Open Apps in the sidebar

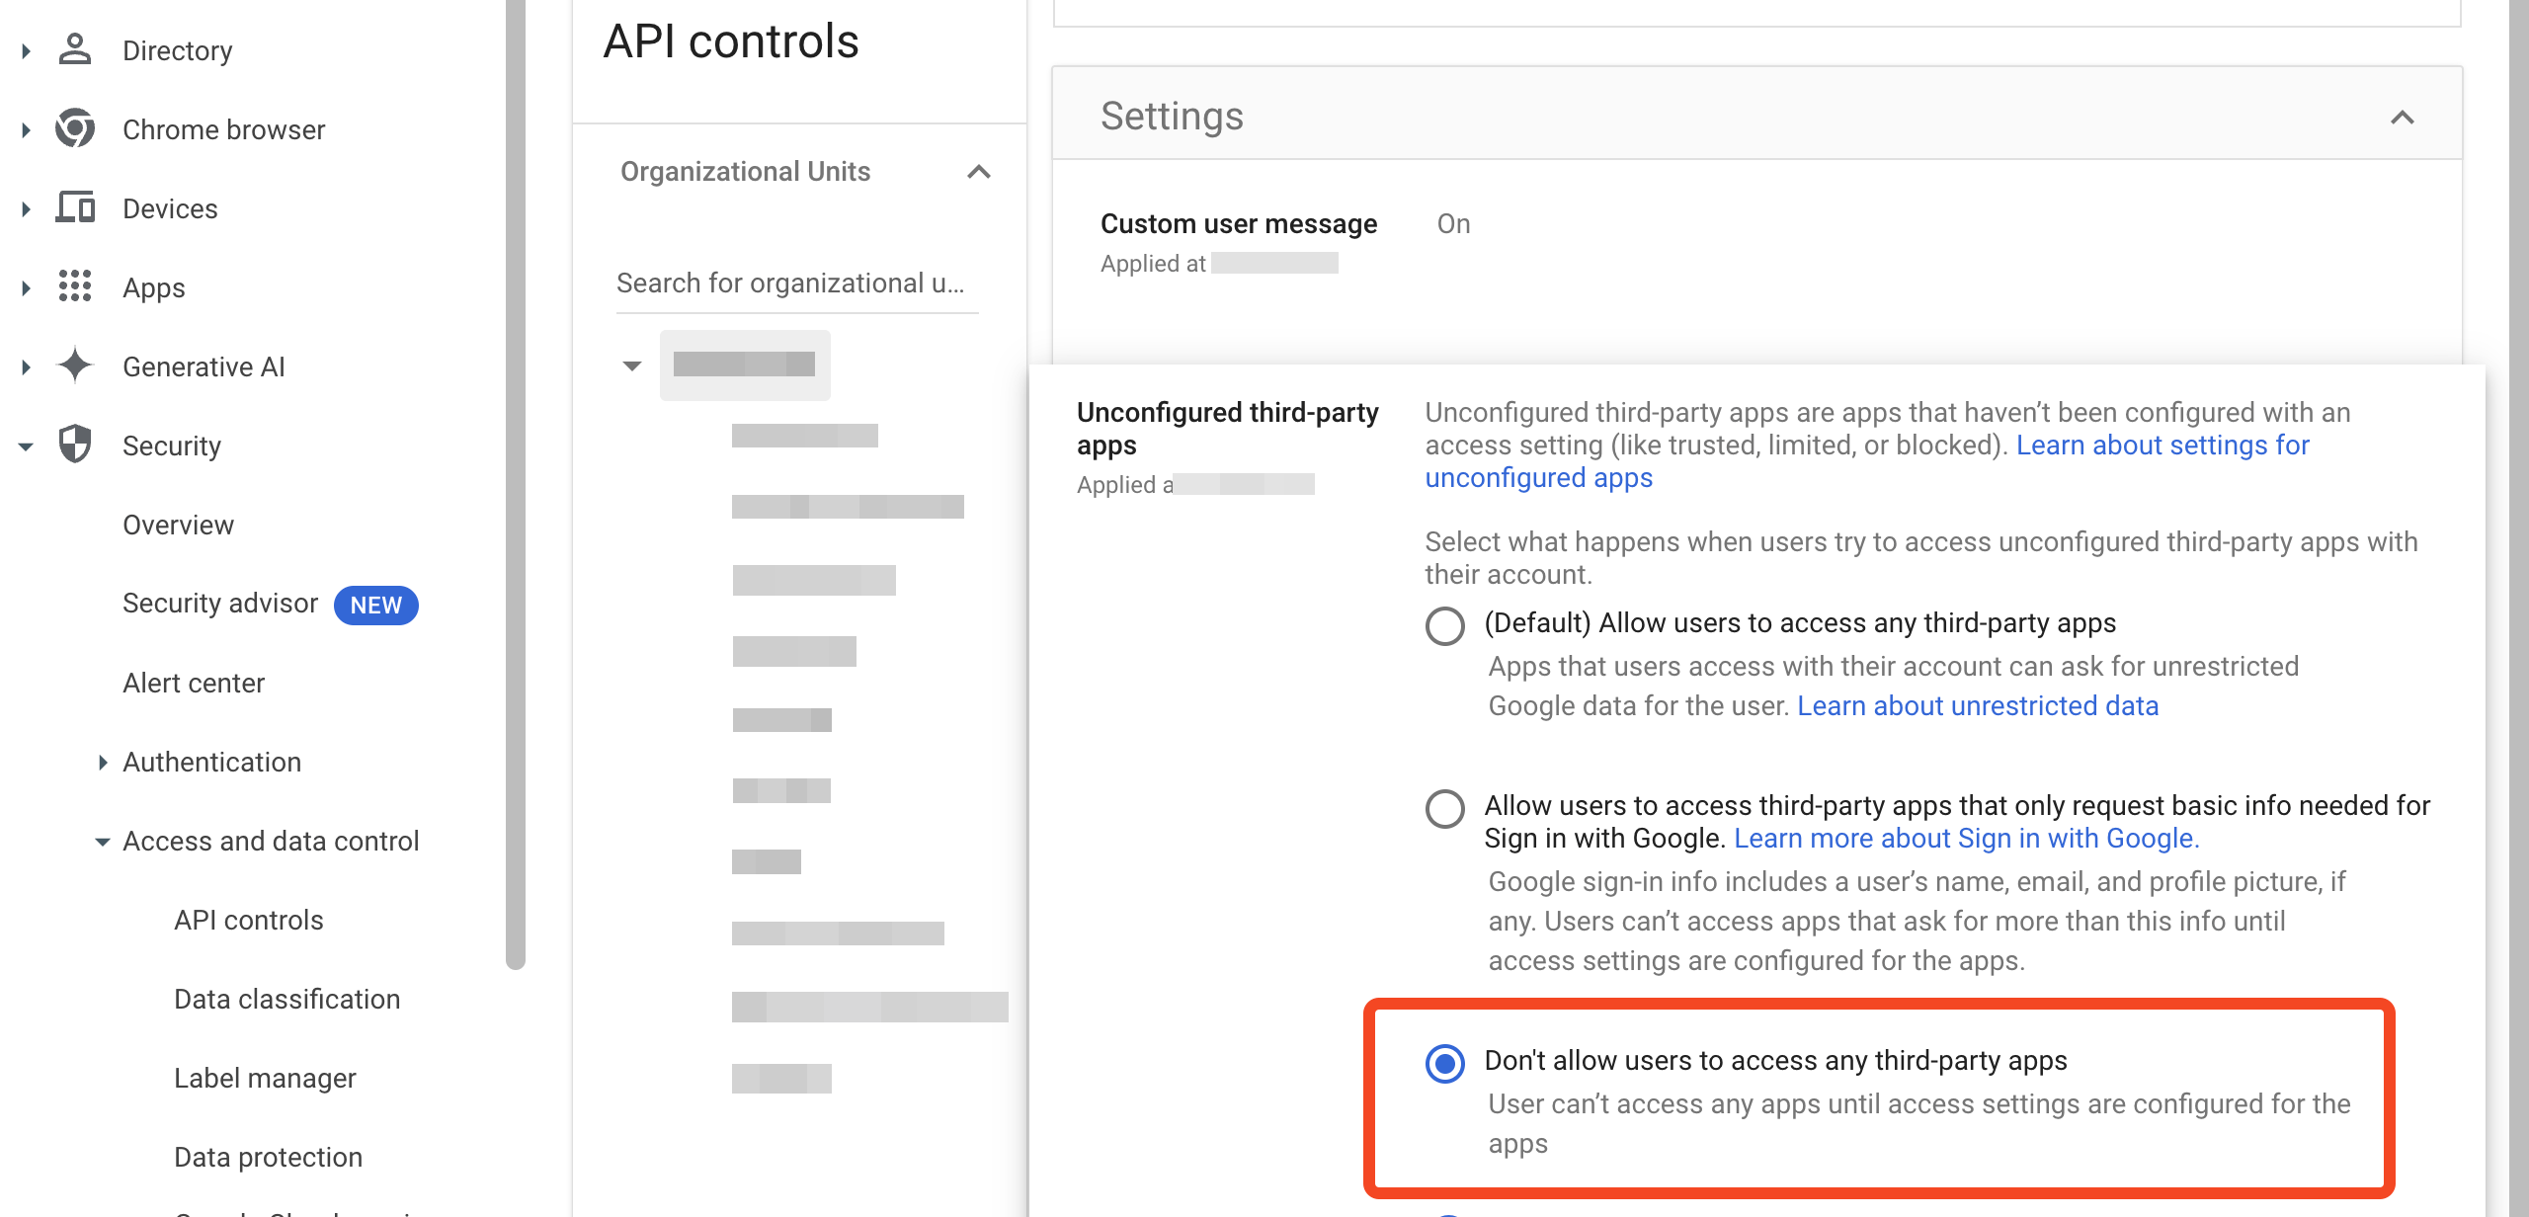154,287
